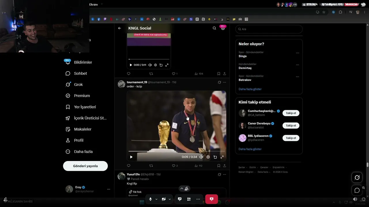This screenshot has height=207, width=369.
Task: Reply to the post with 104 views
Action: pyautogui.click(x=129, y=74)
